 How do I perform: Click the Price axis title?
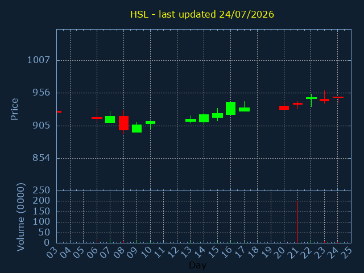point(14,109)
